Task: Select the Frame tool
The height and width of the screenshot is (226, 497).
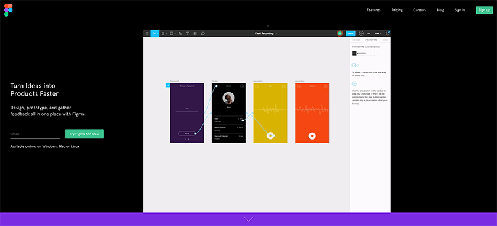Action: click(x=163, y=33)
